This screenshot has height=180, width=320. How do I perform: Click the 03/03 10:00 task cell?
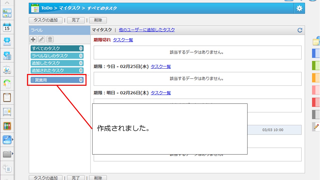tap(273, 130)
